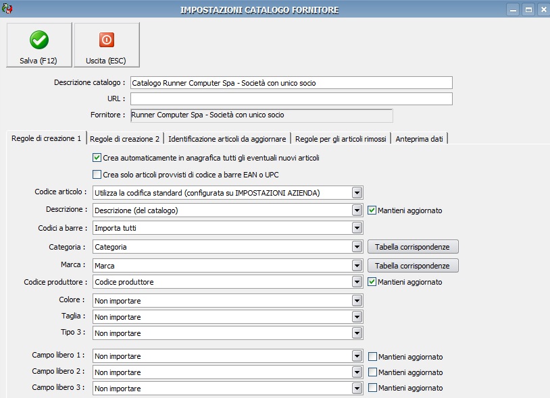
Task: Maximize the Impostazioni Catalogo window
Action: (528, 10)
